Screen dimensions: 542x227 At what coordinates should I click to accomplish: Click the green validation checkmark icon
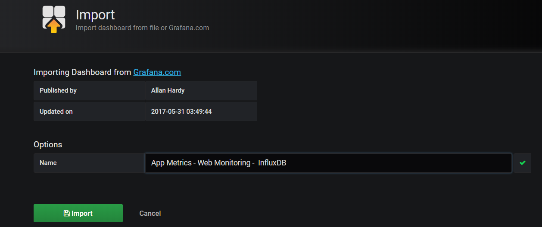[x=523, y=163]
